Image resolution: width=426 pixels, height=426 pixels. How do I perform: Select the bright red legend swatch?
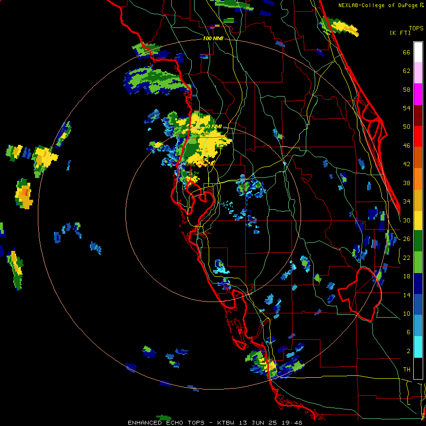click(x=418, y=136)
